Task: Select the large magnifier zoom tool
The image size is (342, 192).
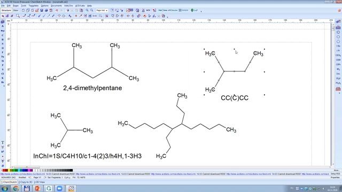Action: (x=18, y=16)
